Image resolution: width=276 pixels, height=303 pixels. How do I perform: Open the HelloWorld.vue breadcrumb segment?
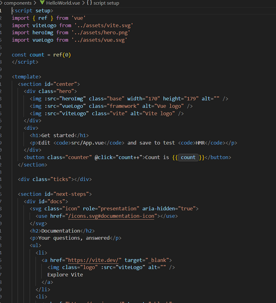[x=63, y=3]
